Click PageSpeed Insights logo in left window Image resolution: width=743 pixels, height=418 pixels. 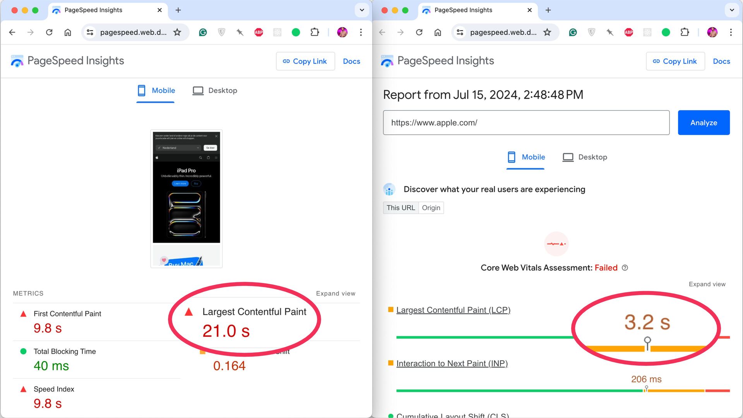pos(67,61)
